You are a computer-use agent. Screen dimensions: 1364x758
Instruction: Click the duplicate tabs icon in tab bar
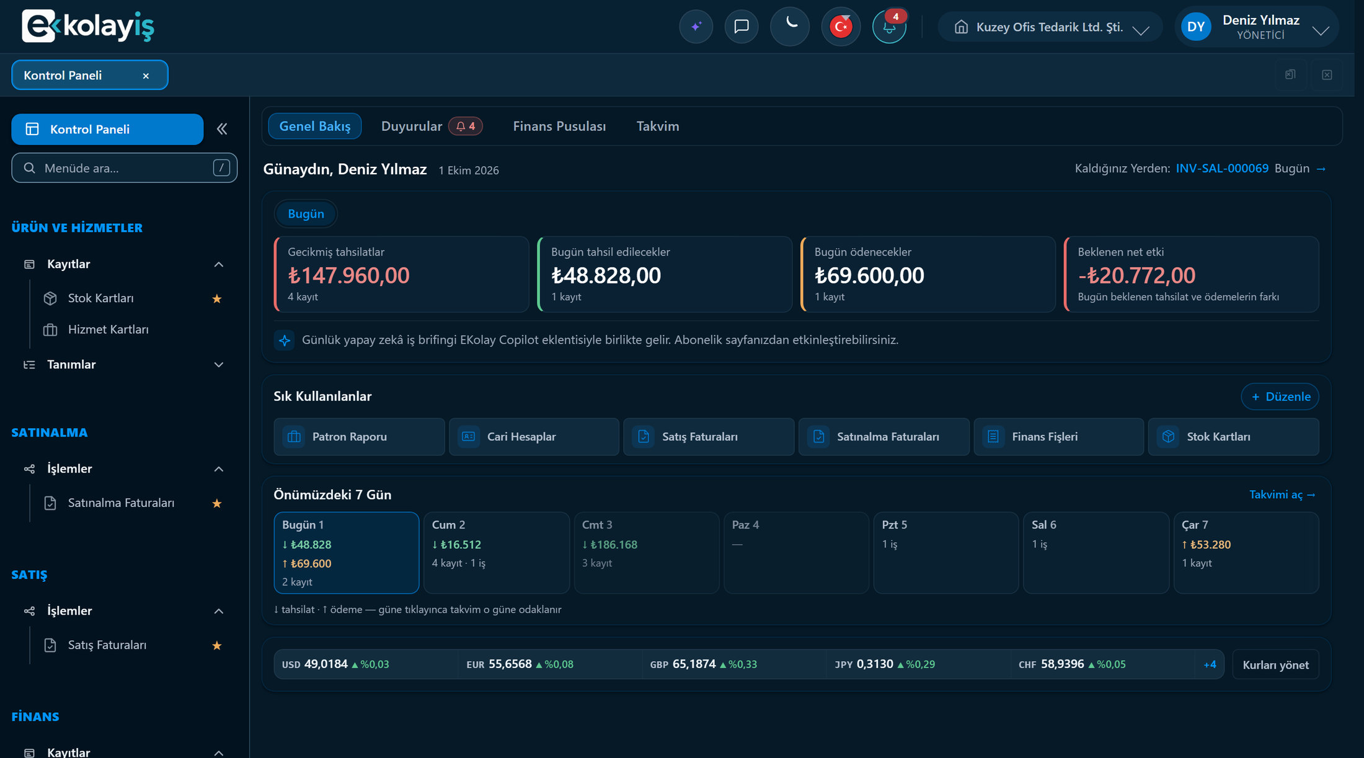tap(1290, 75)
